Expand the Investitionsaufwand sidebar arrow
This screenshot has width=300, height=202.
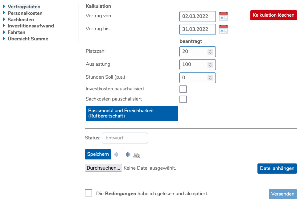[4, 26]
